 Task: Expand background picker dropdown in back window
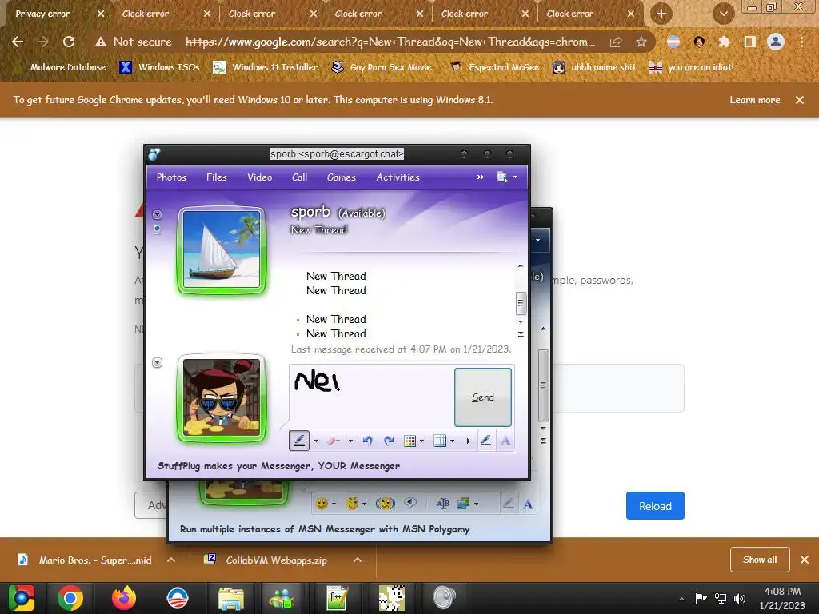point(476,504)
